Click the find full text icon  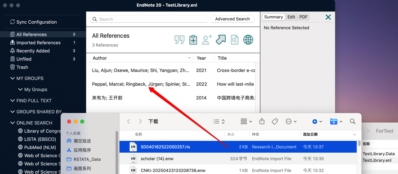[x=234, y=40]
